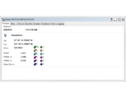Show the Sky Plot tab
Image resolution: width=126 pixels, height=98 pixels.
[29, 24]
